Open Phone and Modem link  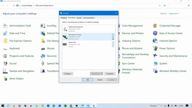(x=132, y=49)
